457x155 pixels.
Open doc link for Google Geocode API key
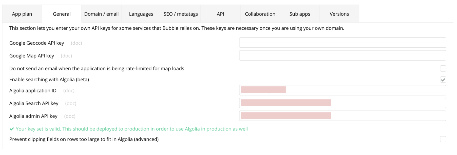(x=76, y=43)
